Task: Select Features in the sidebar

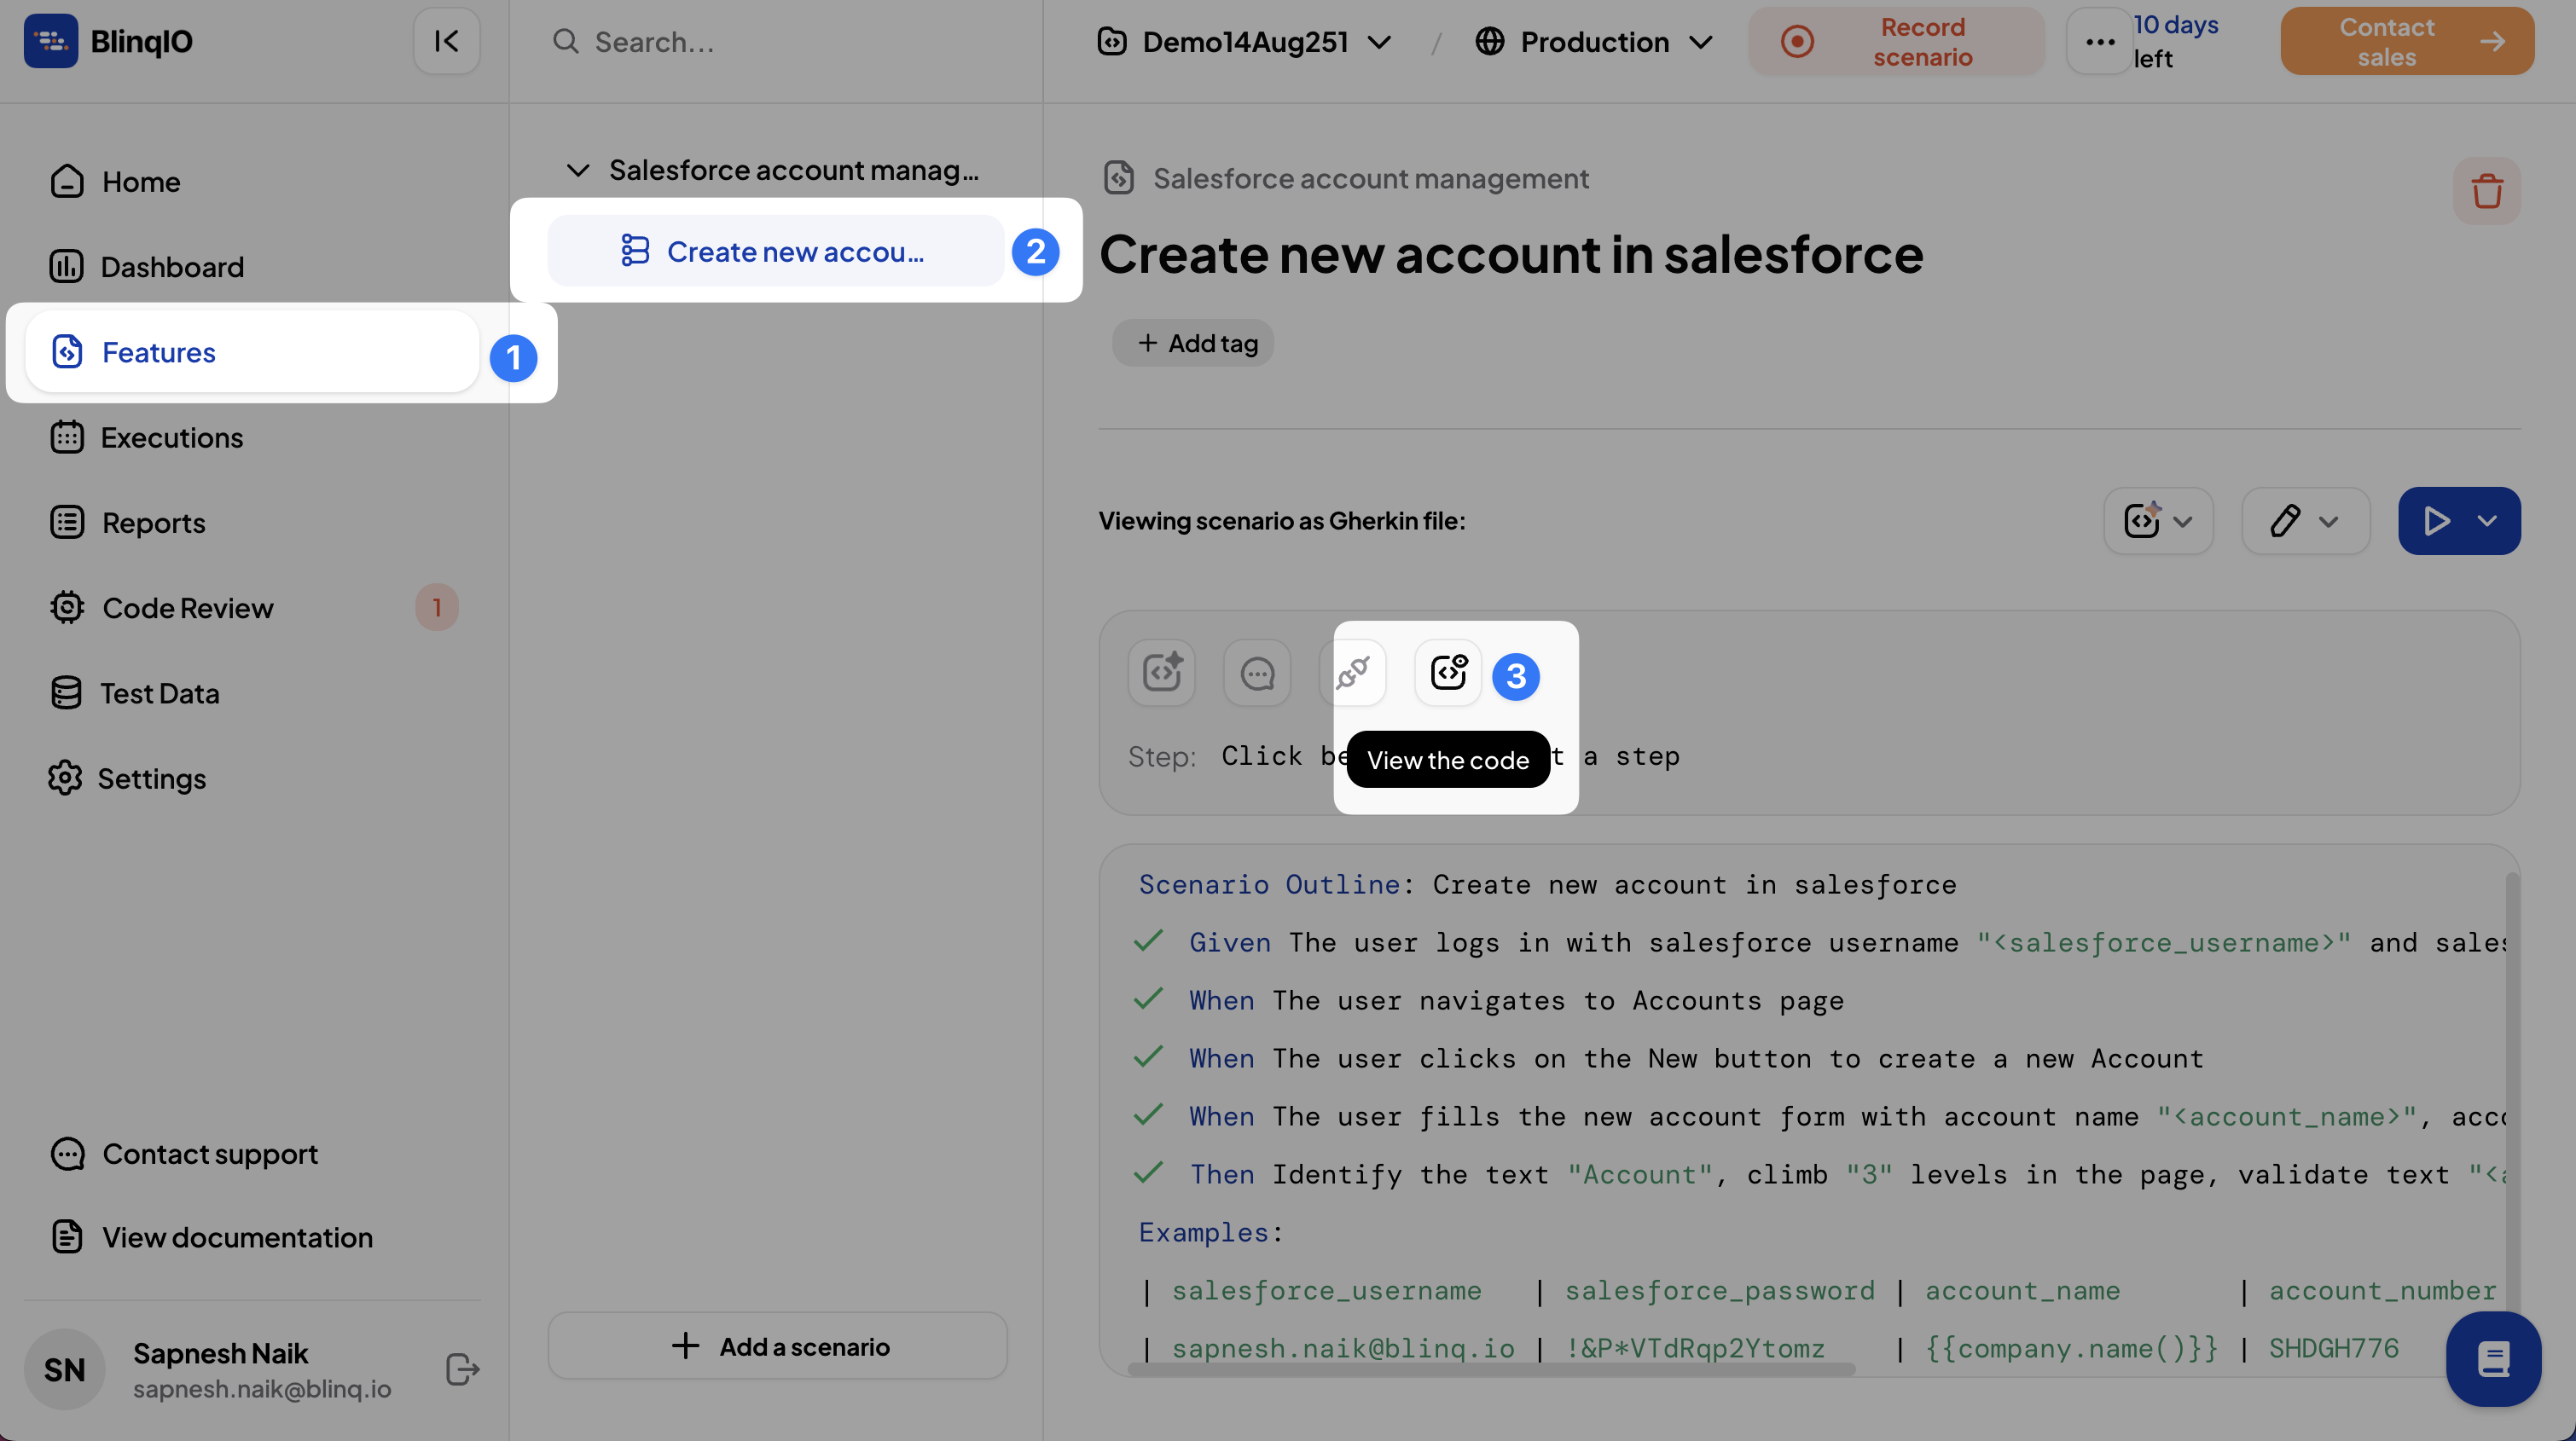Action: coord(252,352)
